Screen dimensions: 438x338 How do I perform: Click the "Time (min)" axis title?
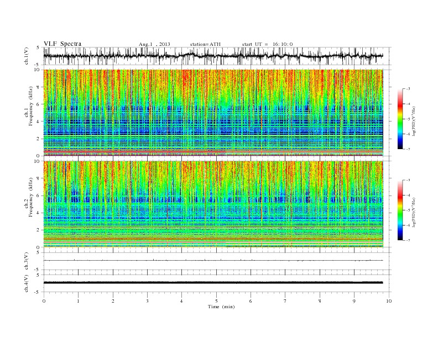221,307
